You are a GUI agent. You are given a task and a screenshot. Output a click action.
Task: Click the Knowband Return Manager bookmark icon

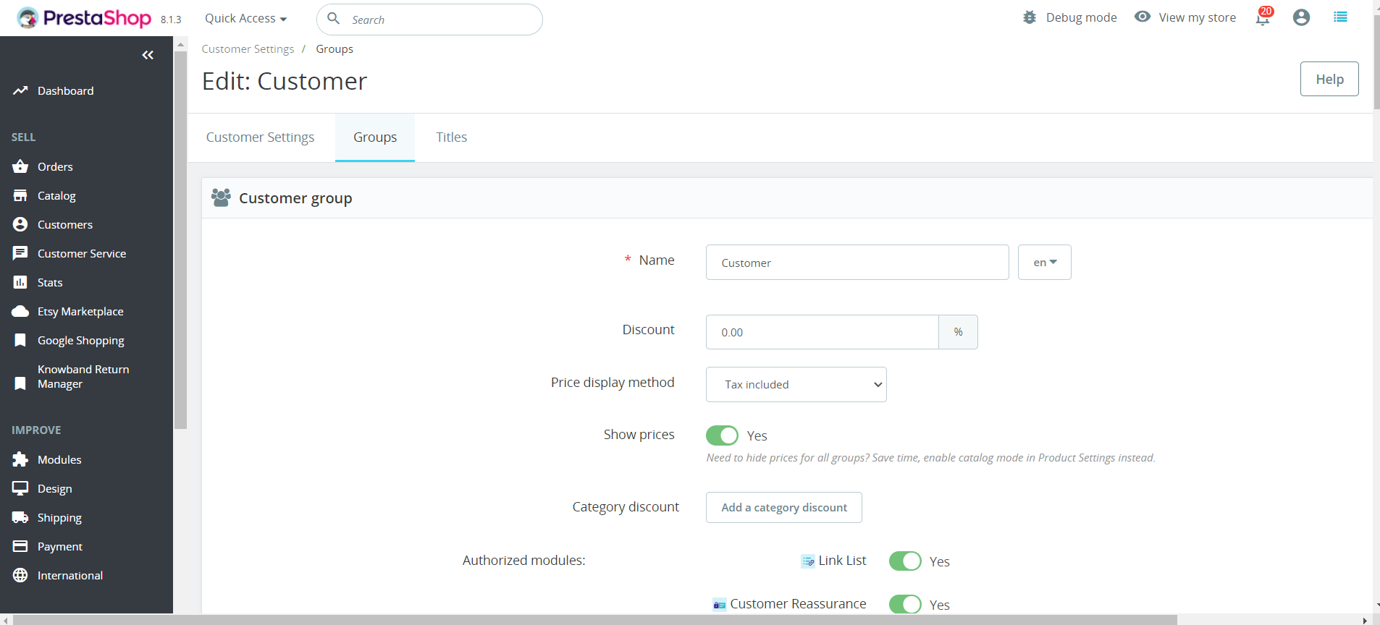pos(20,383)
